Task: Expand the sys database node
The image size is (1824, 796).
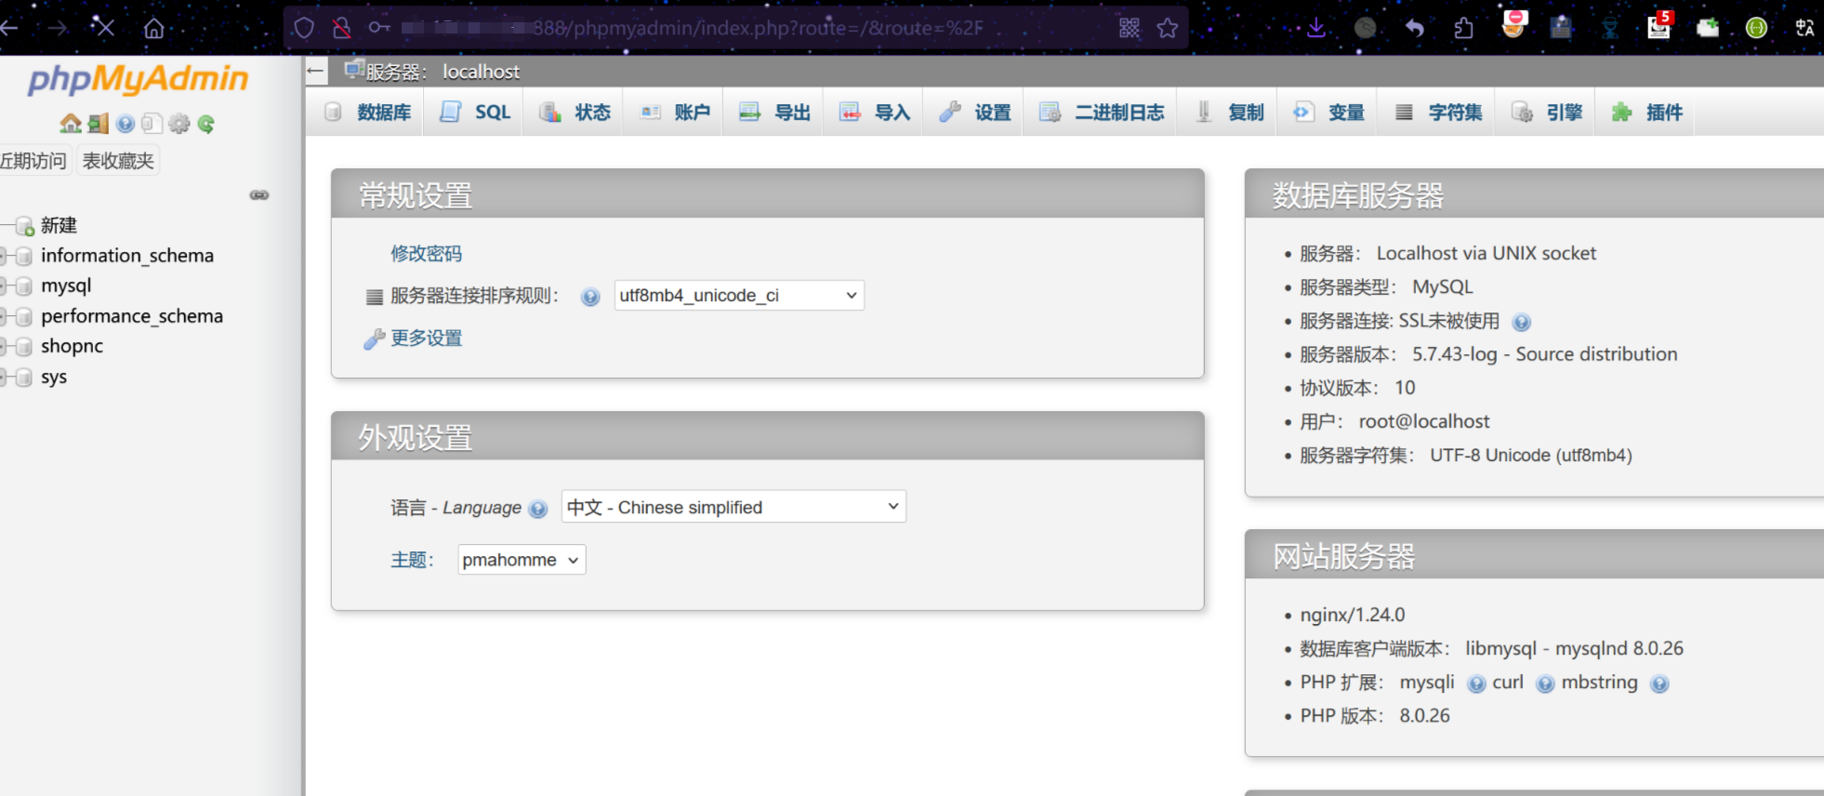Action: tap(5, 377)
